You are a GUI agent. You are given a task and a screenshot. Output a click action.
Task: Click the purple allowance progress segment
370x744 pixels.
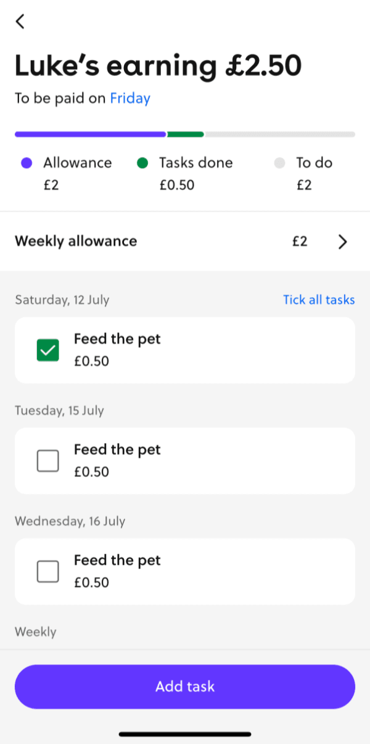[90, 134]
